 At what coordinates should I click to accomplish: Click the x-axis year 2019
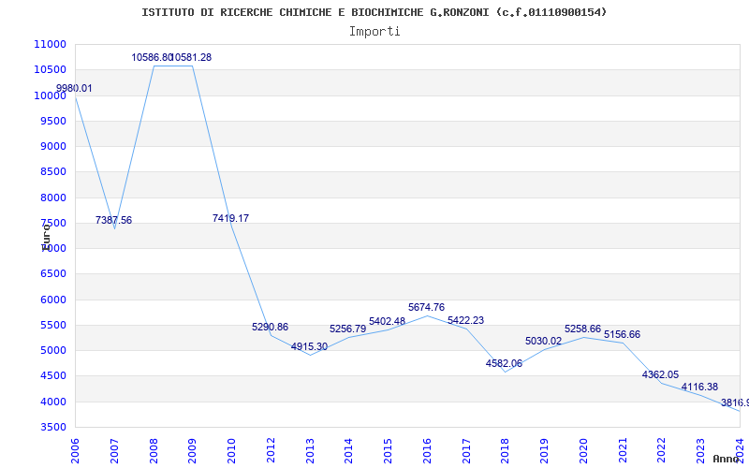tap(545, 451)
